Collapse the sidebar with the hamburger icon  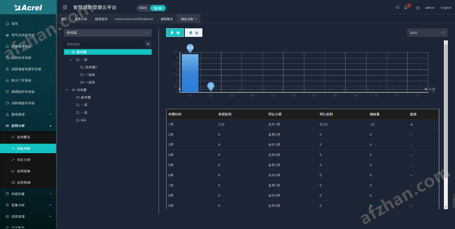[65, 8]
